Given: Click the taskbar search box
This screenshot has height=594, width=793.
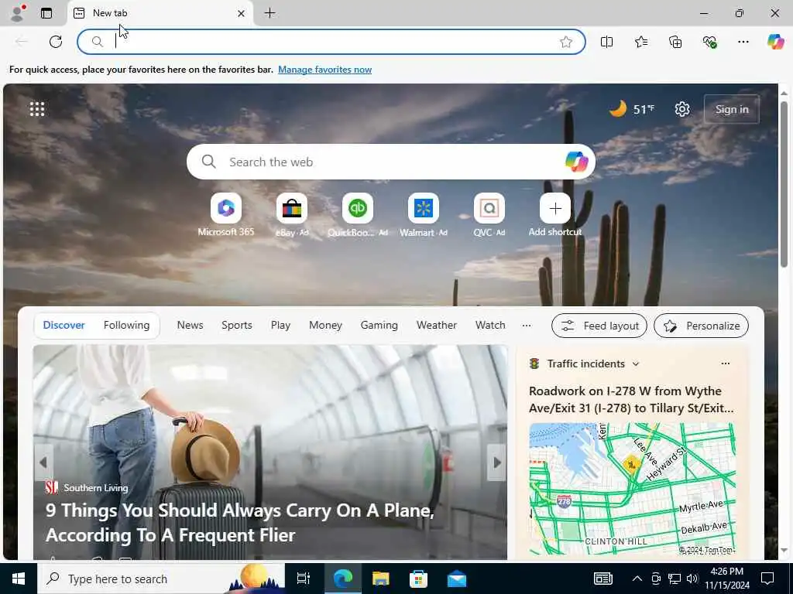Looking at the screenshot, I should pyautogui.click(x=161, y=579).
